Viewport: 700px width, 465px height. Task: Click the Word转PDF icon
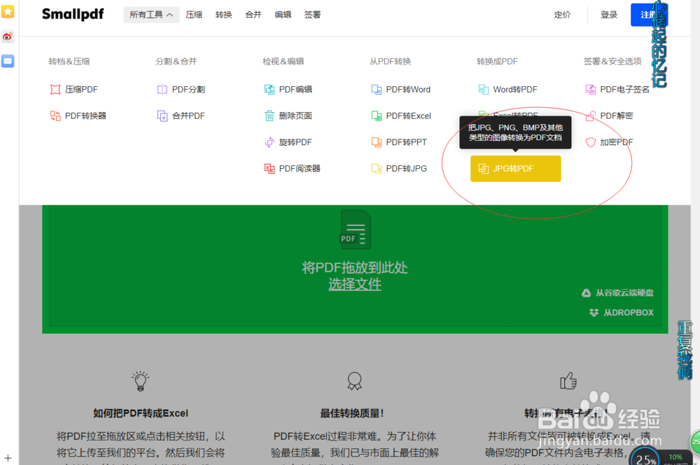tap(484, 90)
